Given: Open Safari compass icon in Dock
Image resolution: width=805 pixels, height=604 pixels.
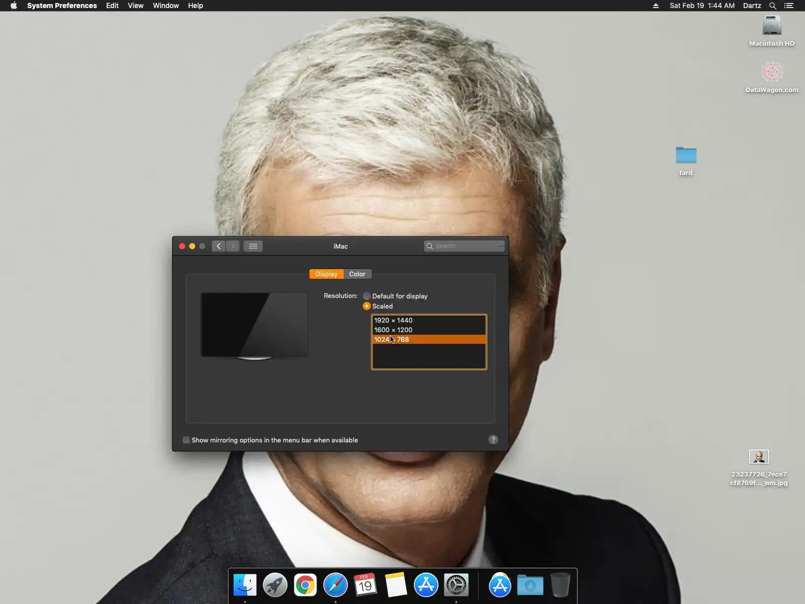Looking at the screenshot, I should pyautogui.click(x=336, y=585).
